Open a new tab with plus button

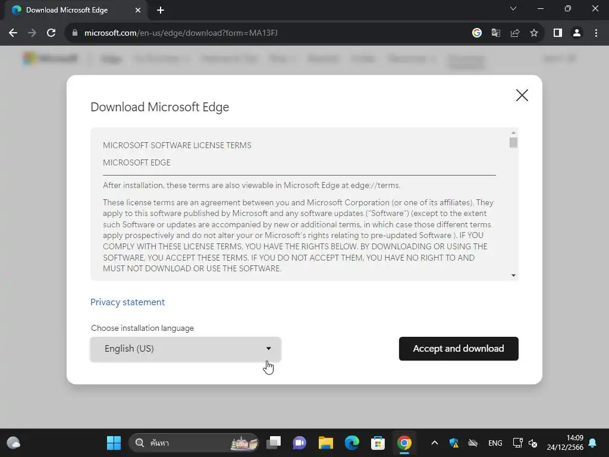click(x=161, y=10)
